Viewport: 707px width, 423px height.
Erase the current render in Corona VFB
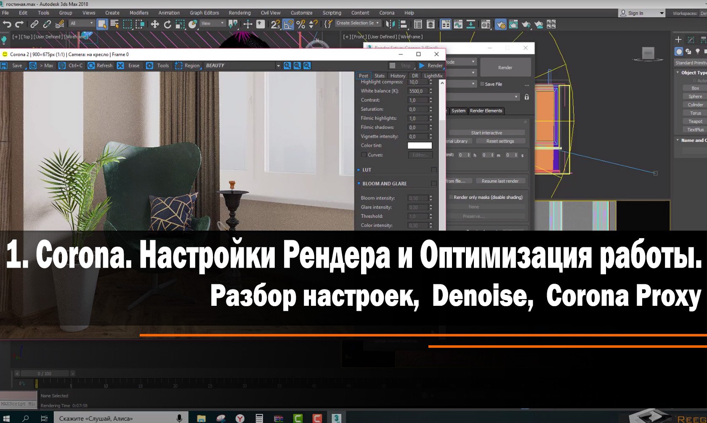128,66
